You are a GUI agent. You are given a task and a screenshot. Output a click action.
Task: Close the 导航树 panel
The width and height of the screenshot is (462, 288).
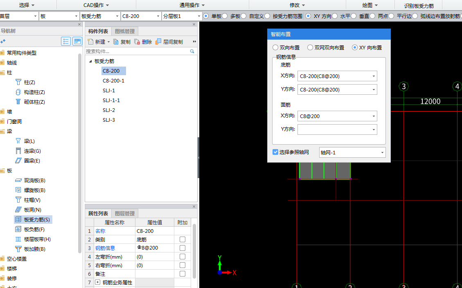pos(79,25)
